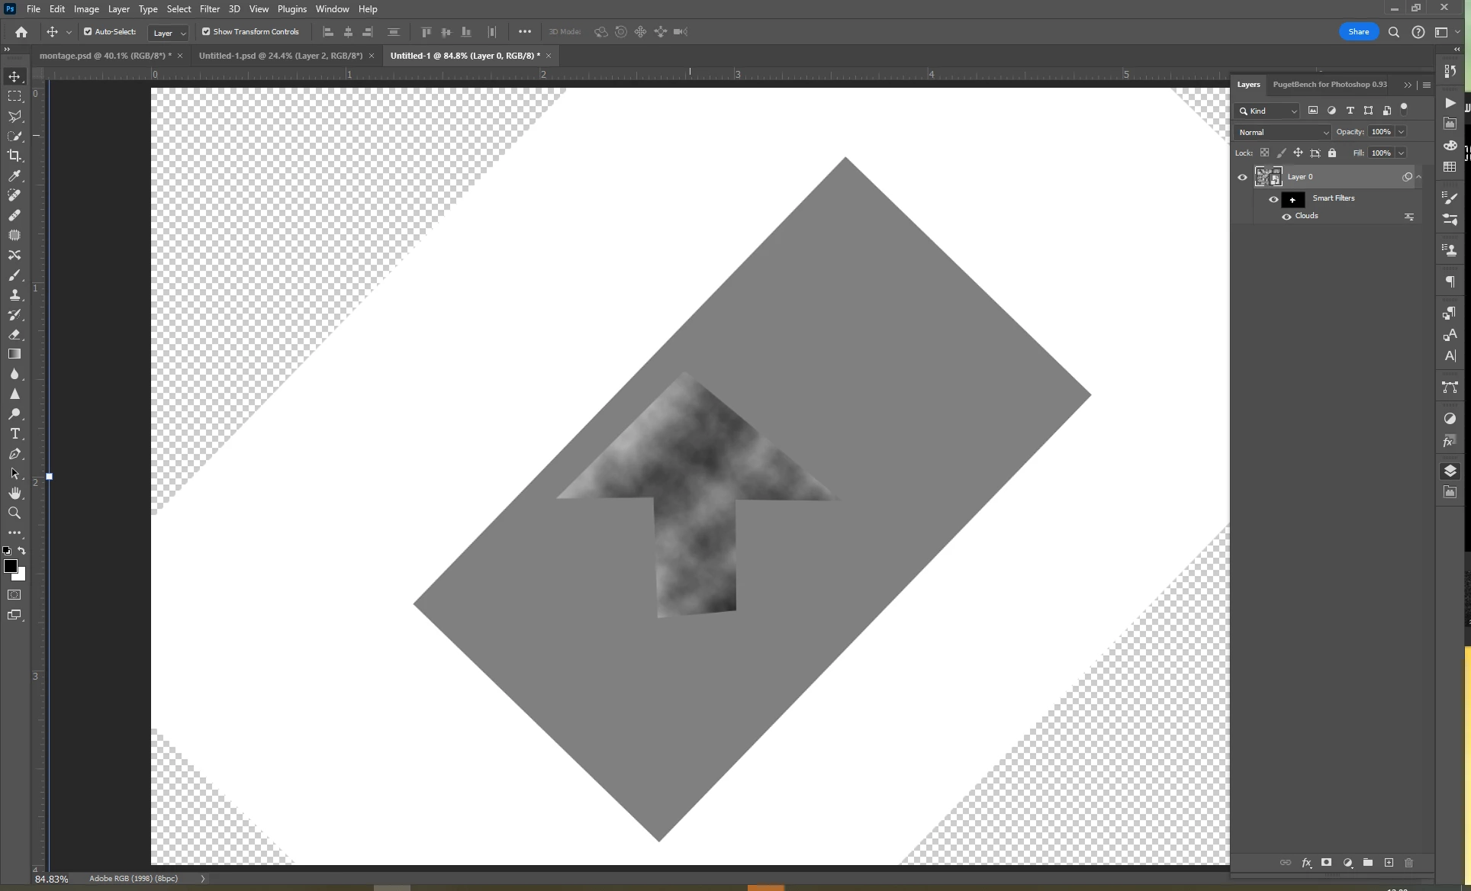Hide the Clouds smart filter

pos(1286,217)
